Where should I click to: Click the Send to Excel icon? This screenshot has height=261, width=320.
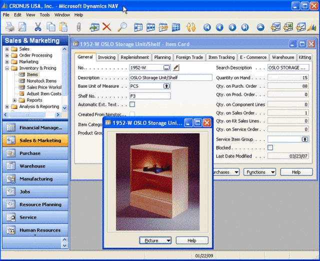pyautogui.click(x=288, y=27)
